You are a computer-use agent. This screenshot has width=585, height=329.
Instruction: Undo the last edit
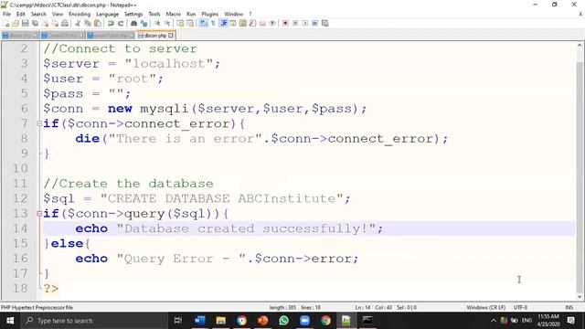[x=111, y=23]
